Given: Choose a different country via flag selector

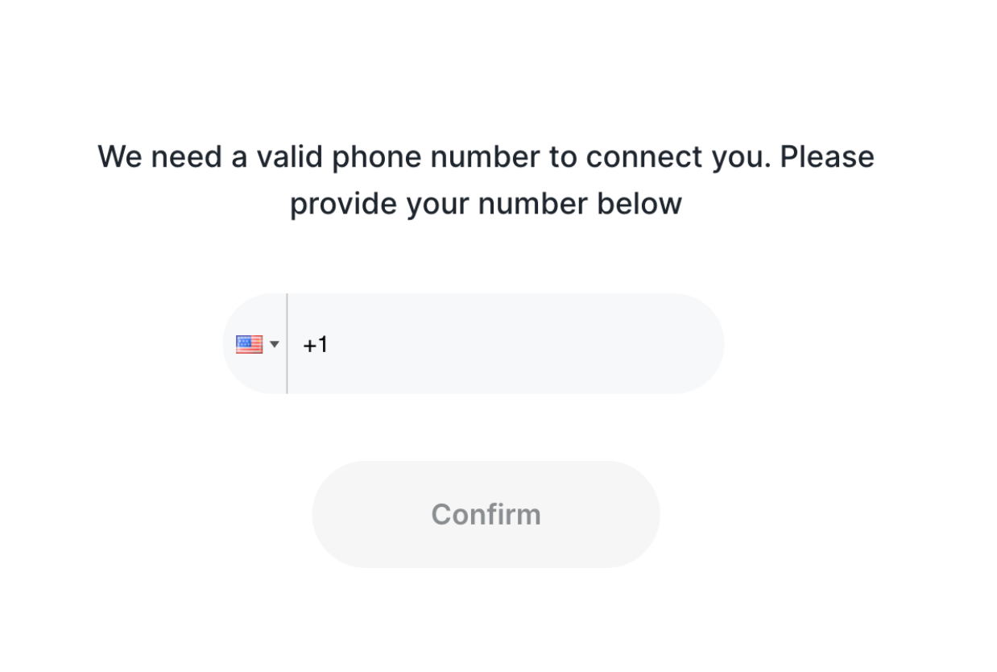Looking at the screenshot, I should coord(254,344).
